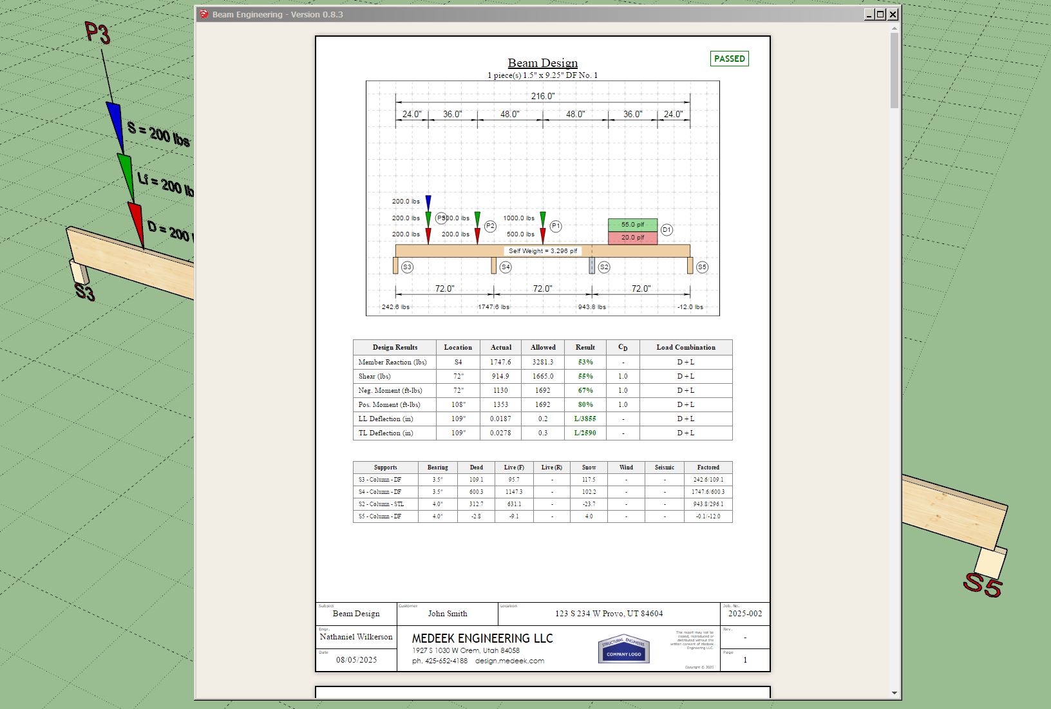Click the green 55.0 plf load block
The height and width of the screenshot is (709, 1051).
pos(632,225)
